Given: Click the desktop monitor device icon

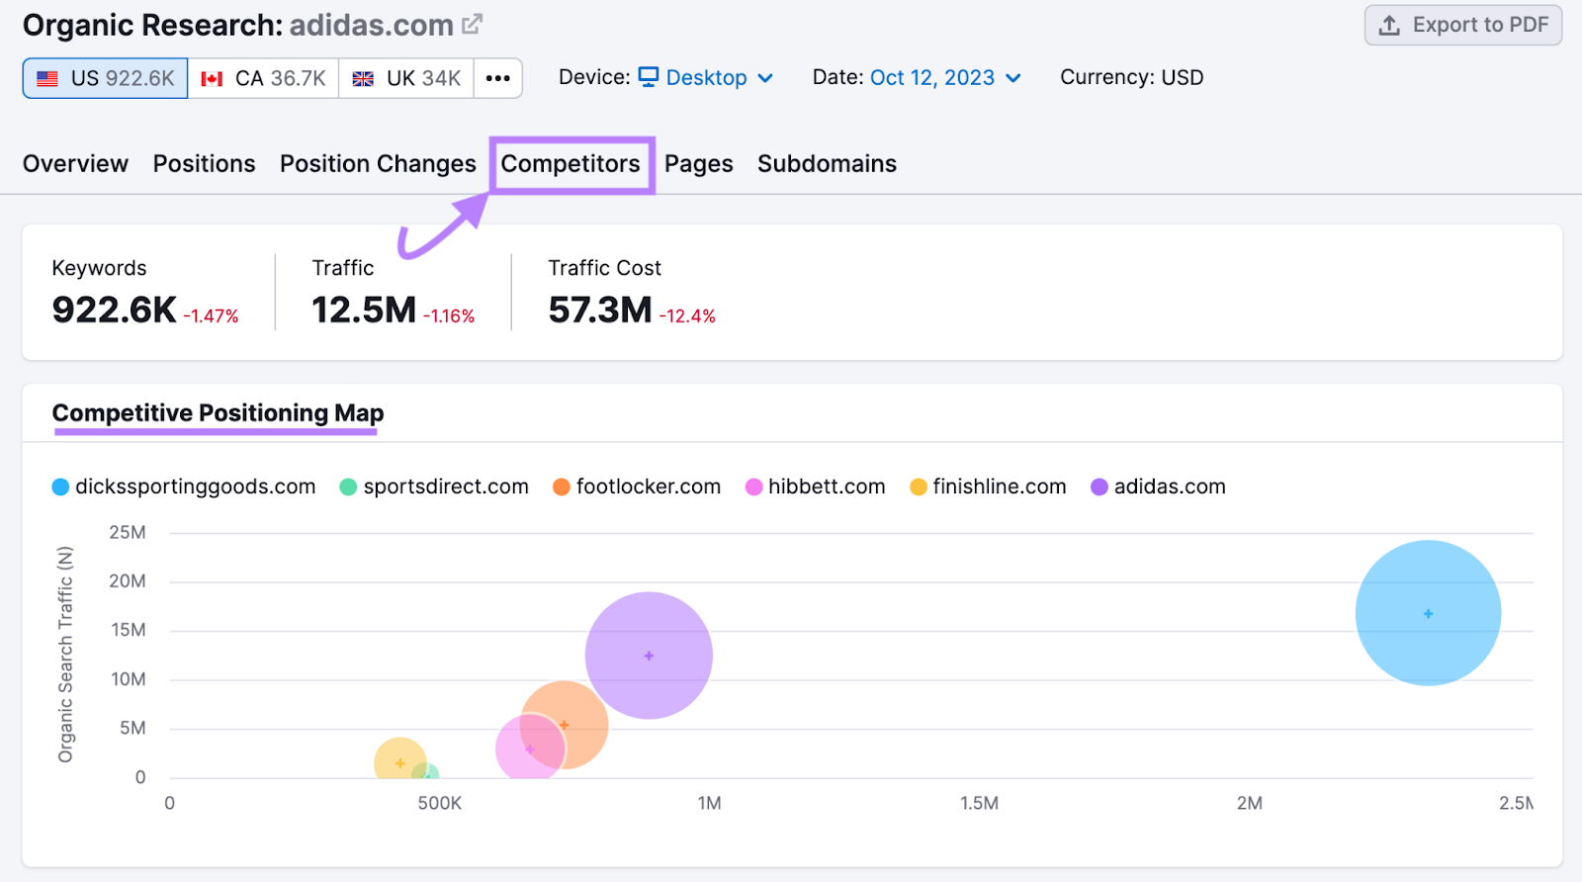Looking at the screenshot, I should pyautogui.click(x=649, y=77).
